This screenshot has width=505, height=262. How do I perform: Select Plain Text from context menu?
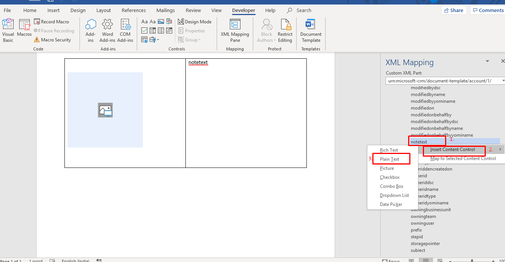pyautogui.click(x=390, y=159)
